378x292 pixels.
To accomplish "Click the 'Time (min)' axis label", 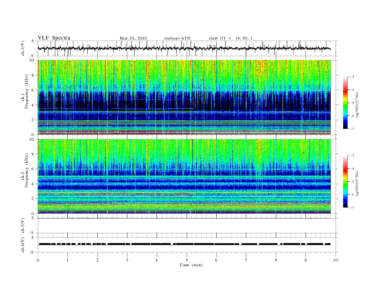I will coord(191,265).
